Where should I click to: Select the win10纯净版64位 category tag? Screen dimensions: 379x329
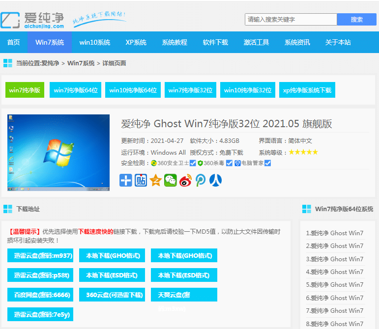(x=133, y=90)
